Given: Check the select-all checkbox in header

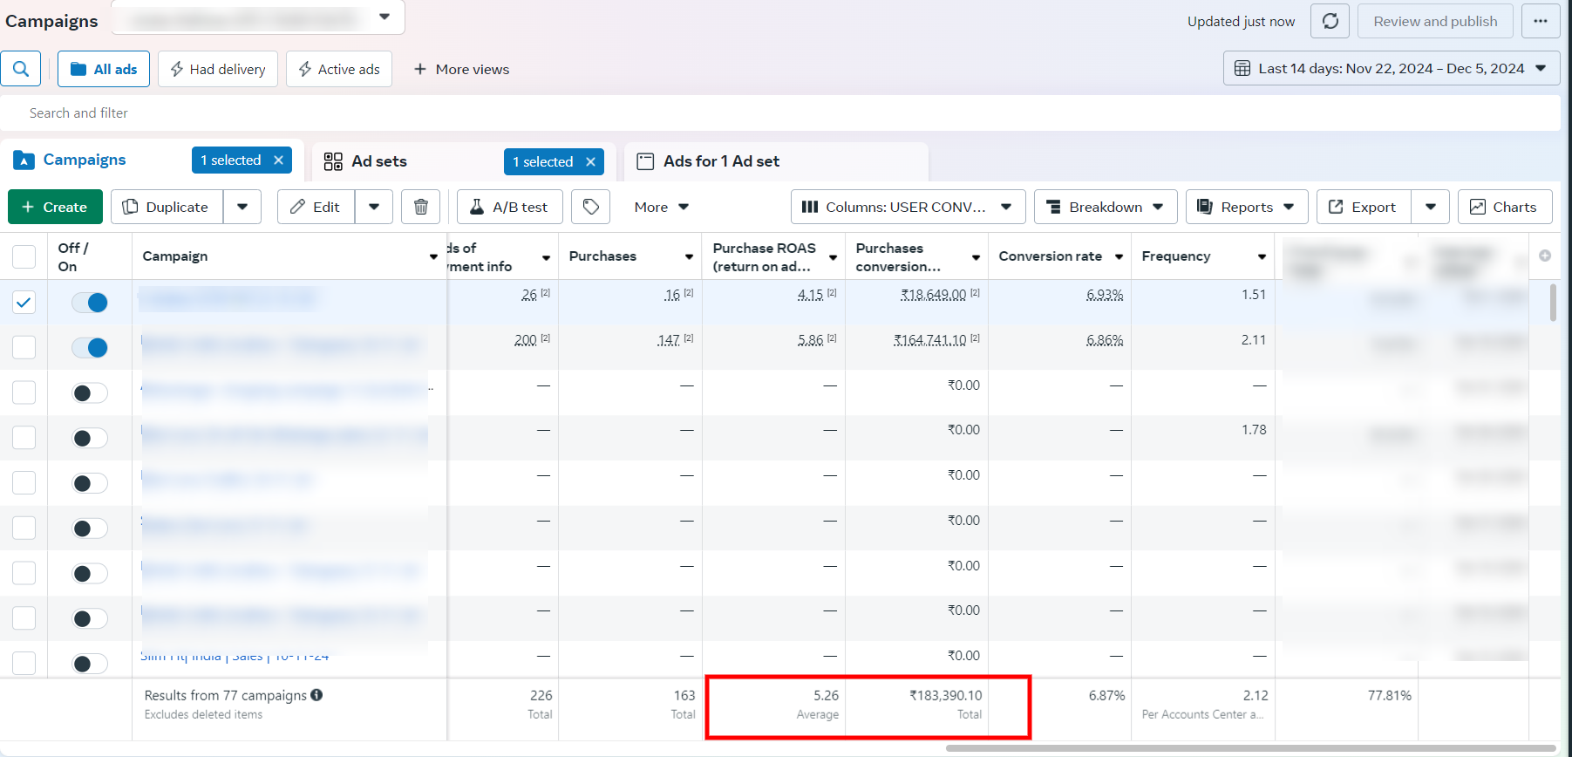Looking at the screenshot, I should 24,256.
